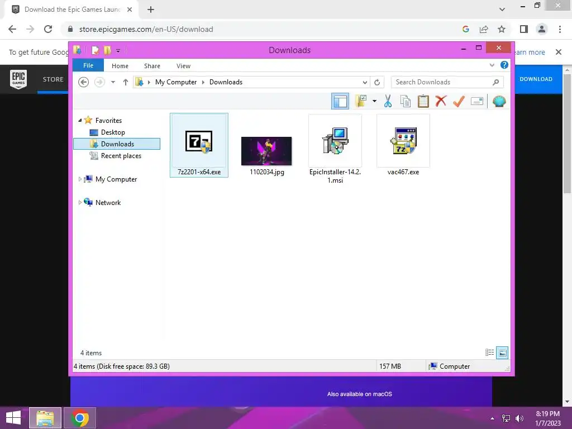This screenshot has width=572, height=429.
Task: Click the Paste clipboard icon
Action: coord(423,101)
